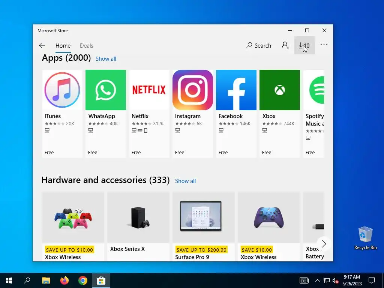The height and width of the screenshot is (288, 384).
Task: Launch Google Chrome from the taskbar
Action: 83,280
